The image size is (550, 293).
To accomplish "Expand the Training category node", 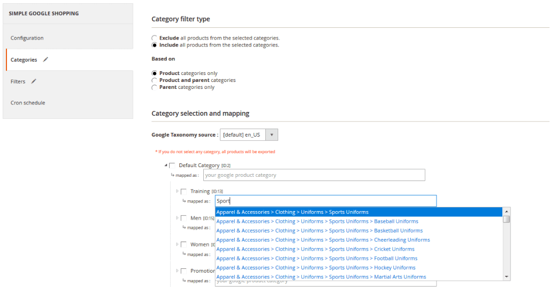I will (178, 191).
